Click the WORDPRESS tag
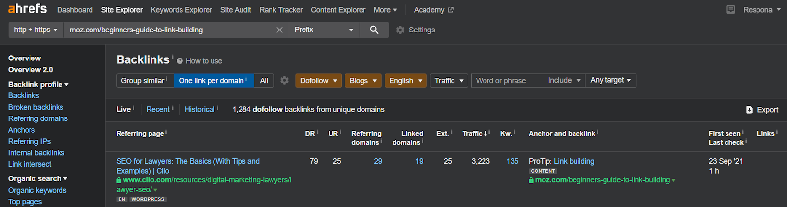 pos(148,199)
